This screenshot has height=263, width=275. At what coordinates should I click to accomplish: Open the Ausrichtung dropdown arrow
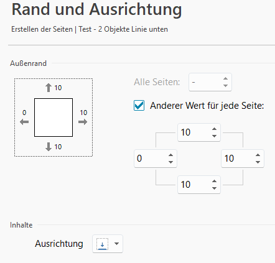[x=116, y=244]
